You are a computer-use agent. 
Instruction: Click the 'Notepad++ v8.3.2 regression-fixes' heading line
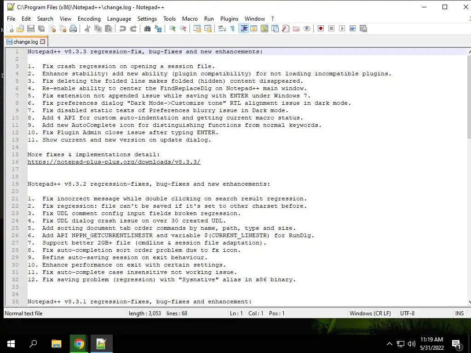pyautogui.click(x=149, y=184)
